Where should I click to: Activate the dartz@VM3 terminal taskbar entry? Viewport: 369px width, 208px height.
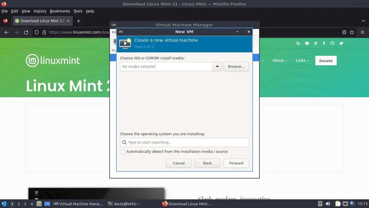pyautogui.click(x=124, y=204)
